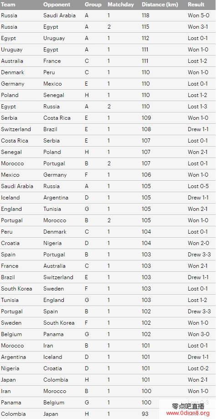Select Team cell in Belgium–Panama row
The height and width of the screenshot is (419, 216).
11,334
